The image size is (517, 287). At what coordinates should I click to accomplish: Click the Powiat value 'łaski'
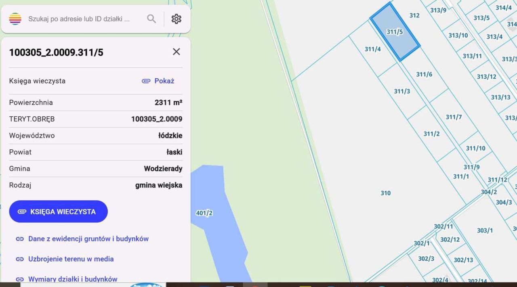pos(174,152)
